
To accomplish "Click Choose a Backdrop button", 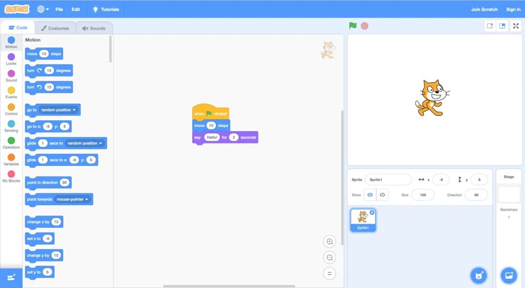I will click(509, 276).
